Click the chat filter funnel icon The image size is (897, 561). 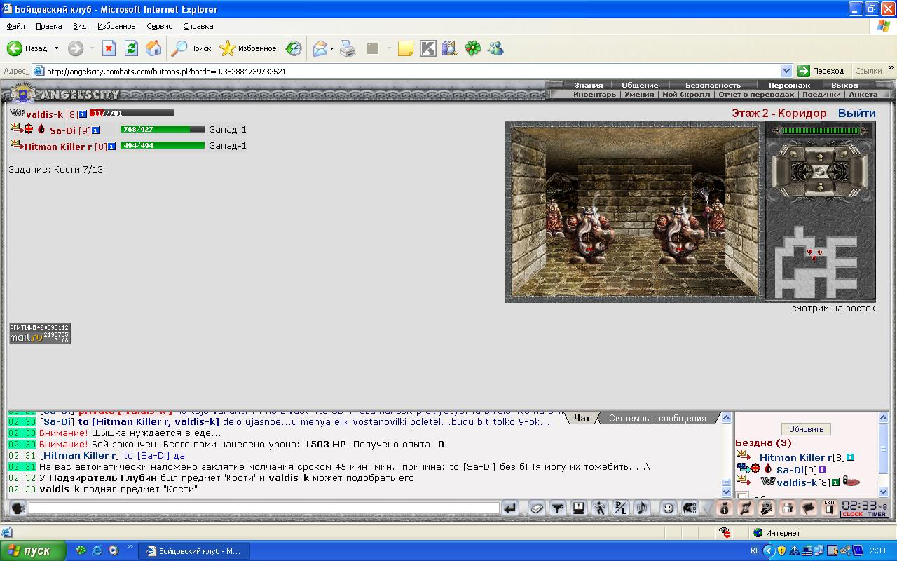point(558,508)
